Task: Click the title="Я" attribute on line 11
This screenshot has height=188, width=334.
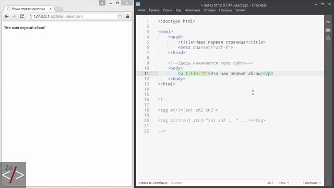Action: click(x=196, y=74)
